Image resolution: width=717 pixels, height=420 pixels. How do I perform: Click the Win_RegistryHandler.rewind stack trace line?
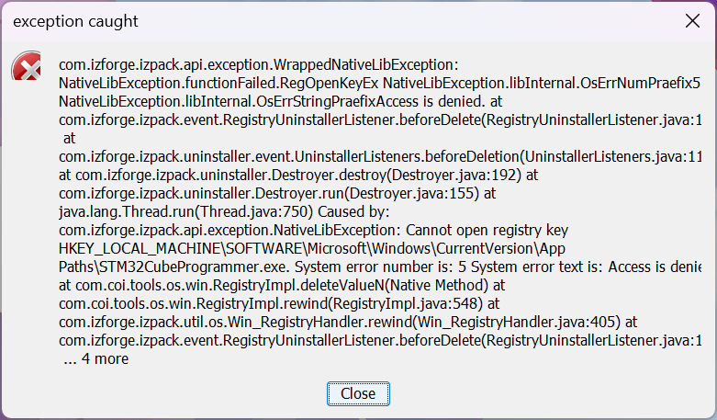point(348,321)
